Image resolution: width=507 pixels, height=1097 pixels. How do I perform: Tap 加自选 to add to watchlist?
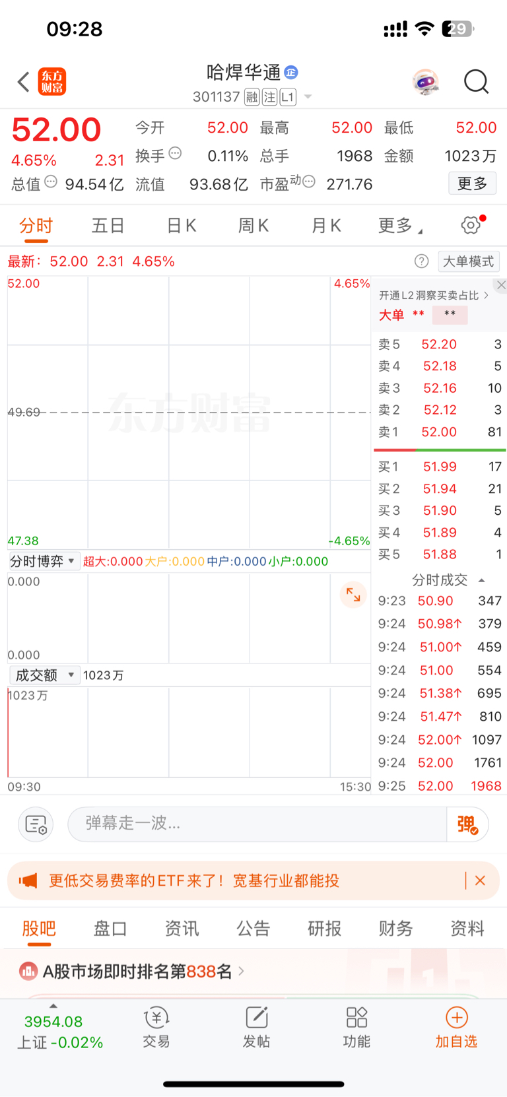[456, 1028]
